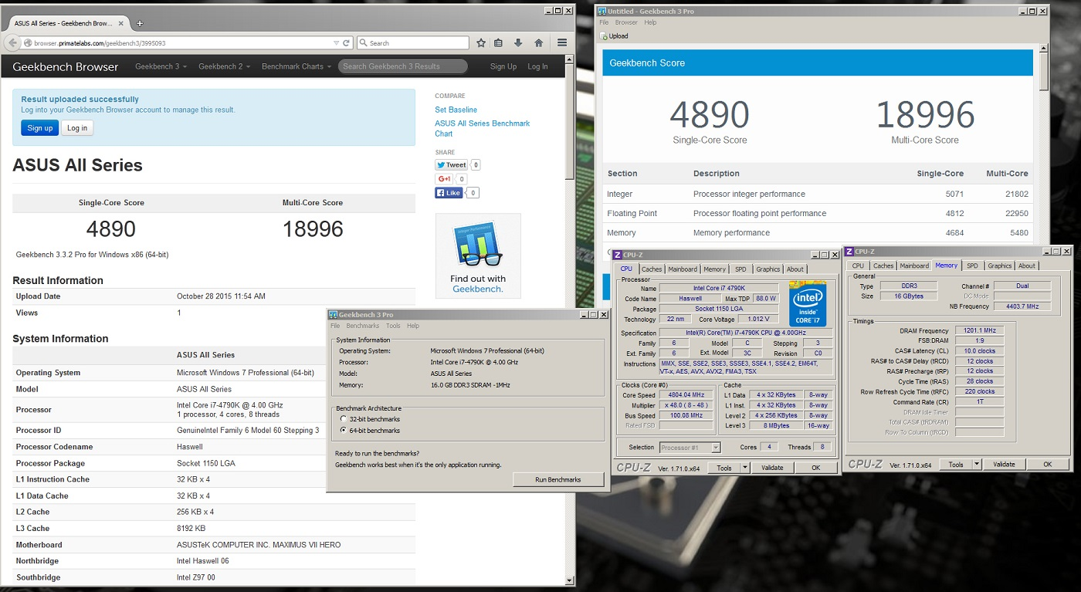Switch to About tab in right CPU-Z window
Viewport: 1081px width, 592px height.
coord(1026,266)
